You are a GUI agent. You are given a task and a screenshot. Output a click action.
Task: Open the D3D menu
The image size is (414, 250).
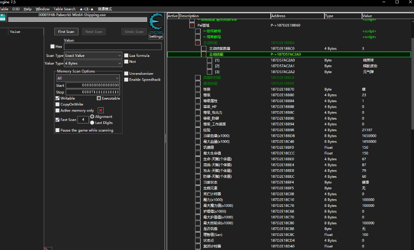click(16, 9)
